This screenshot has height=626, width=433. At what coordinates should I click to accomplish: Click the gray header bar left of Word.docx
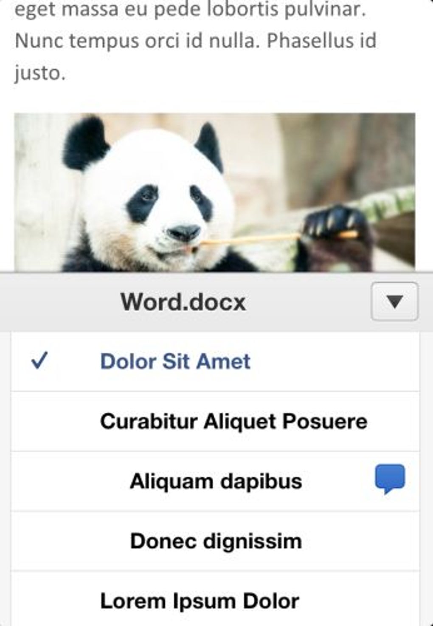(x=59, y=302)
